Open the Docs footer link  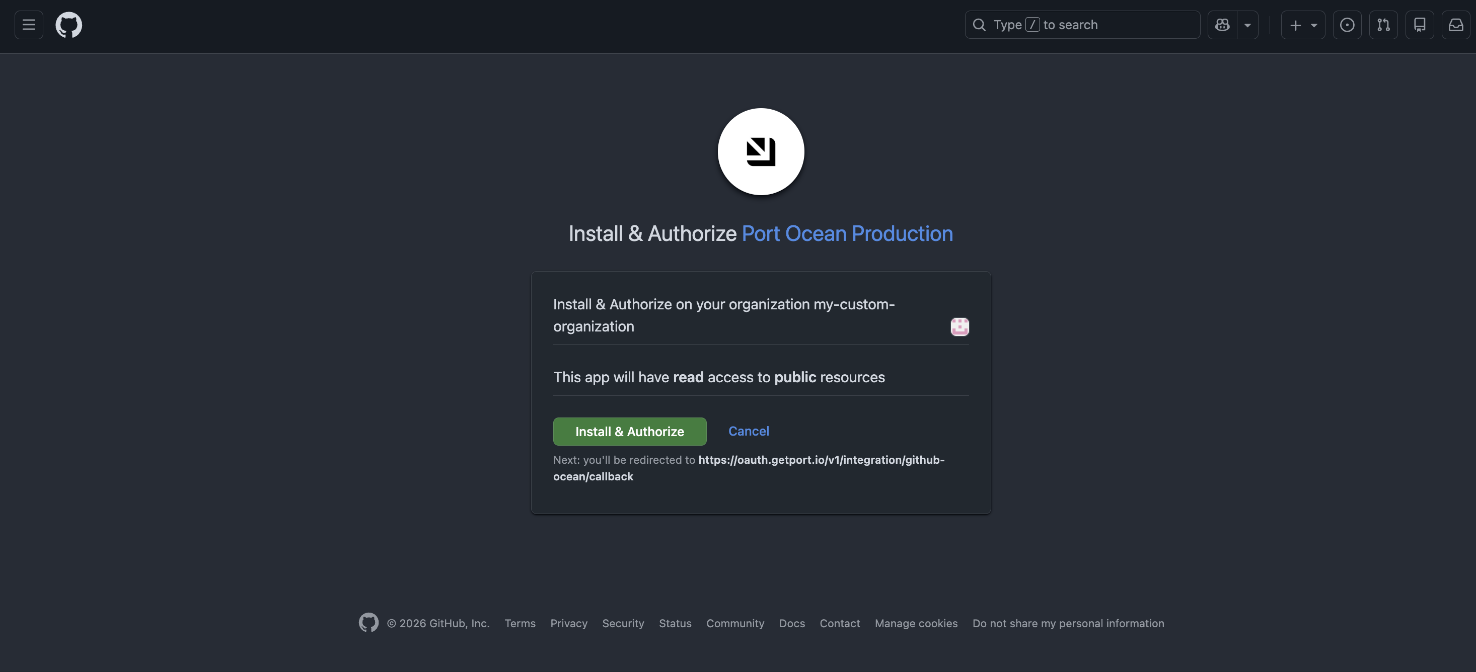(791, 623)
